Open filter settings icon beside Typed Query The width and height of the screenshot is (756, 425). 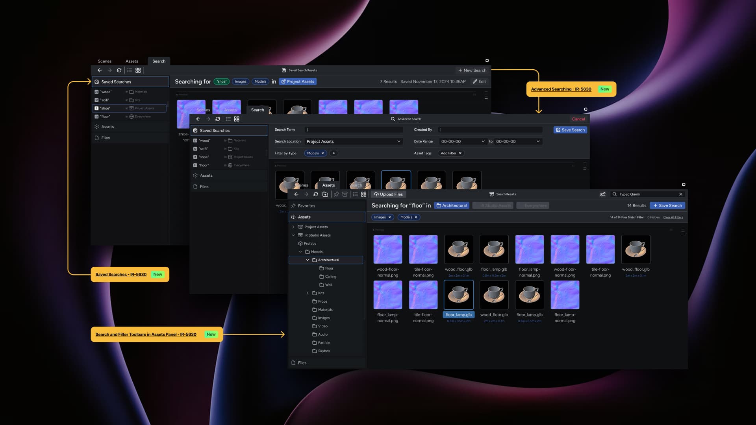click(x=602, y=194)
